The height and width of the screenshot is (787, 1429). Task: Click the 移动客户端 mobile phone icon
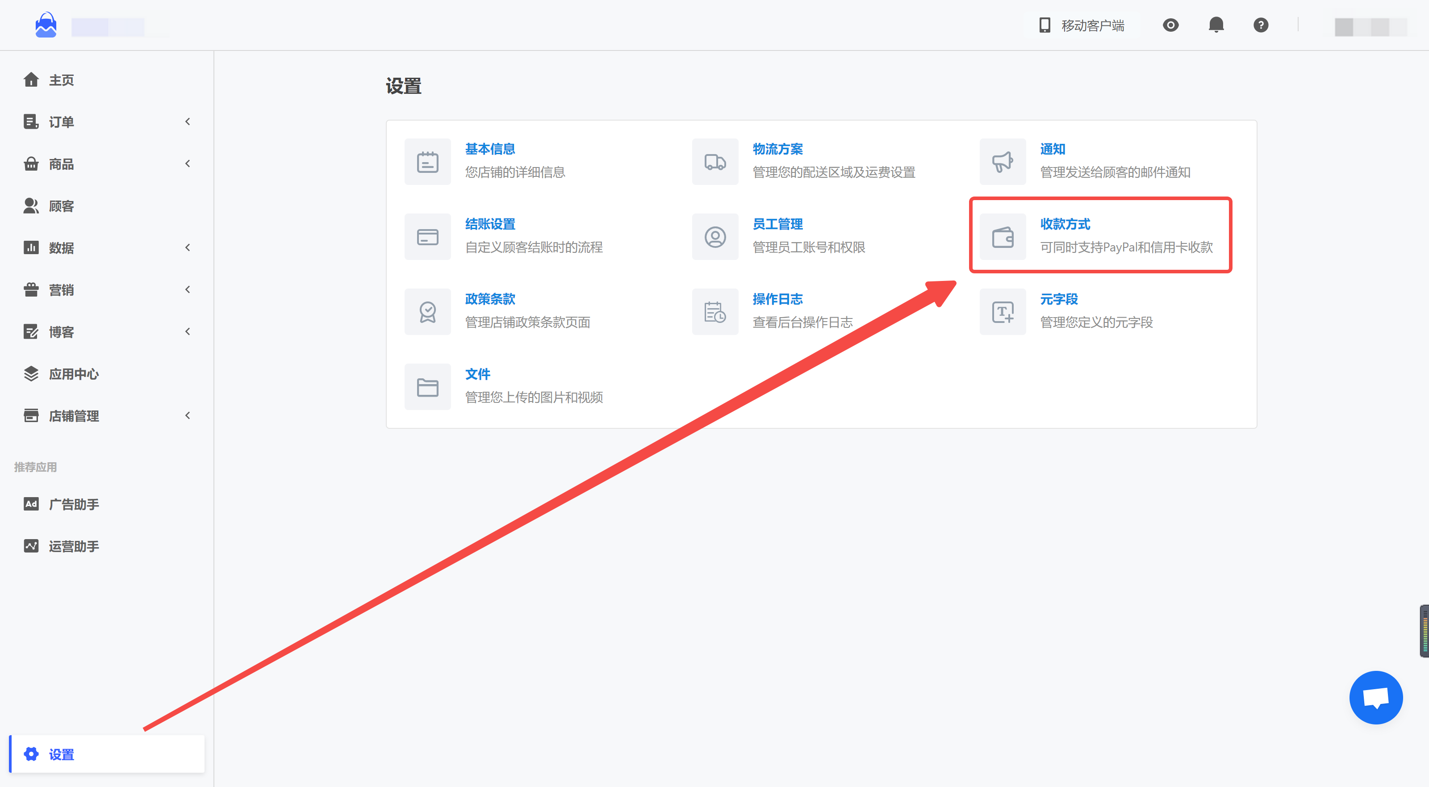pyautogui.click(x=1045, y=25)
